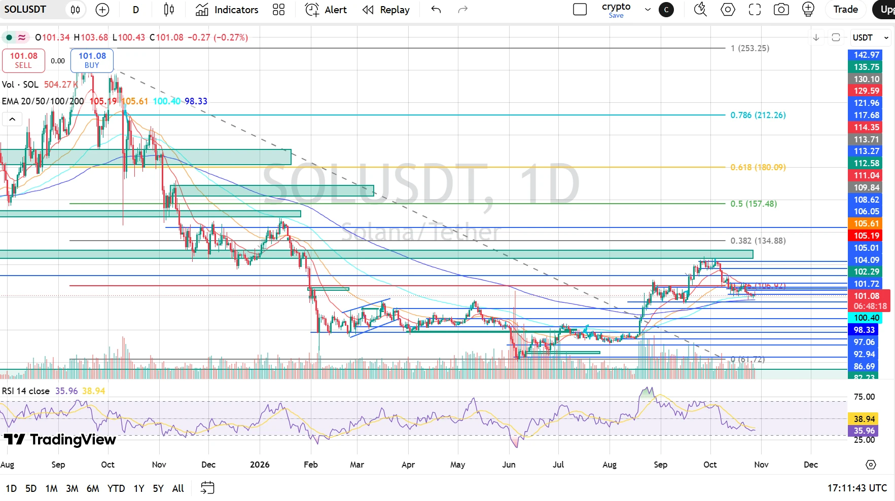Viewport: 895px width, 501px height.
Task: Open the compare symbols tool beside SOLUSDT
Action: tap(76, 10)
